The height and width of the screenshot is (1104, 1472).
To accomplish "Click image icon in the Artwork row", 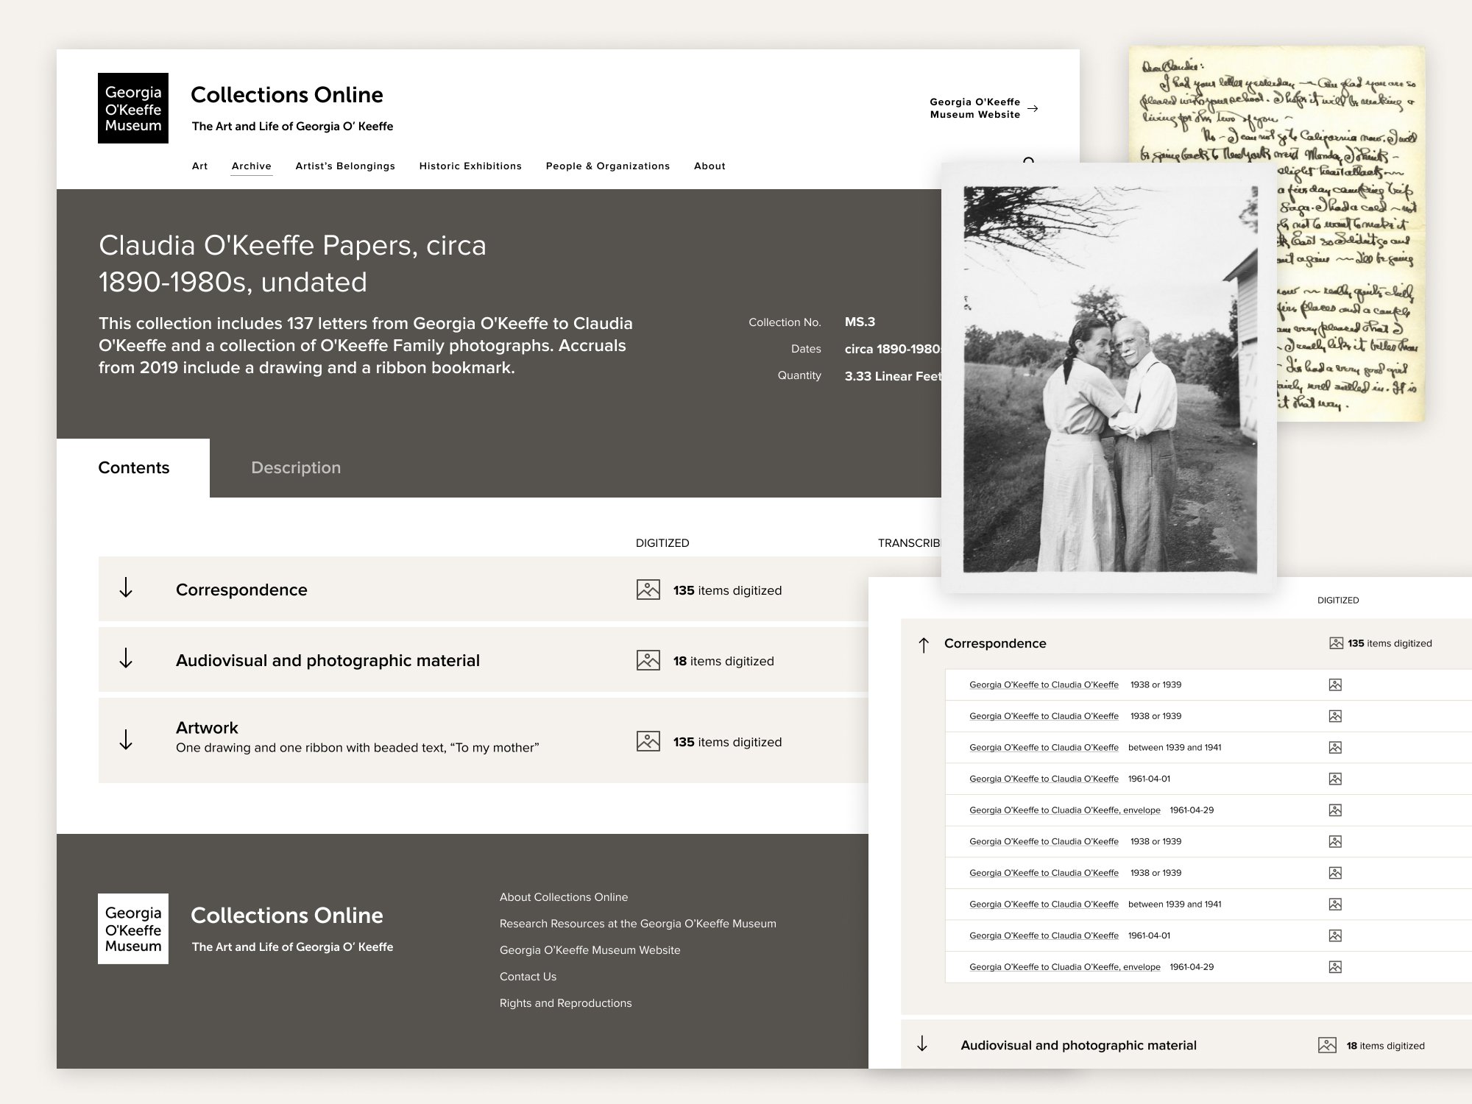I will pos(648,741).
